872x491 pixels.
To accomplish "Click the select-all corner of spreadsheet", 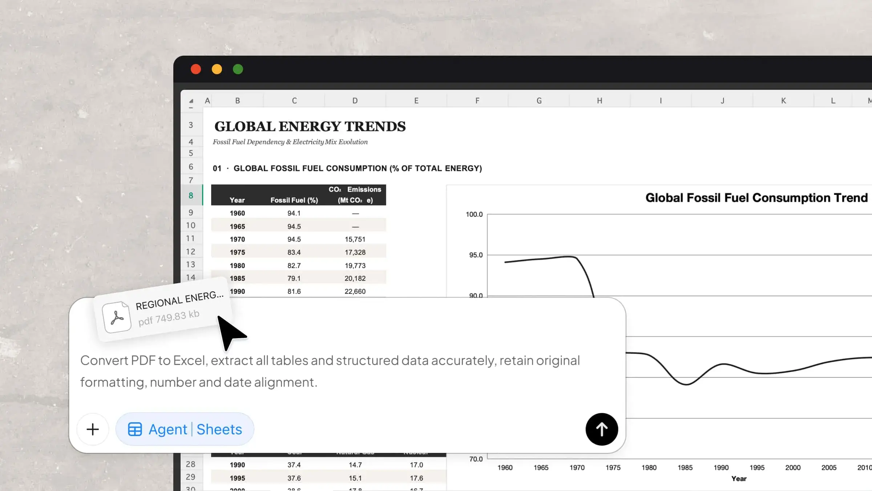I will (191, 101).
